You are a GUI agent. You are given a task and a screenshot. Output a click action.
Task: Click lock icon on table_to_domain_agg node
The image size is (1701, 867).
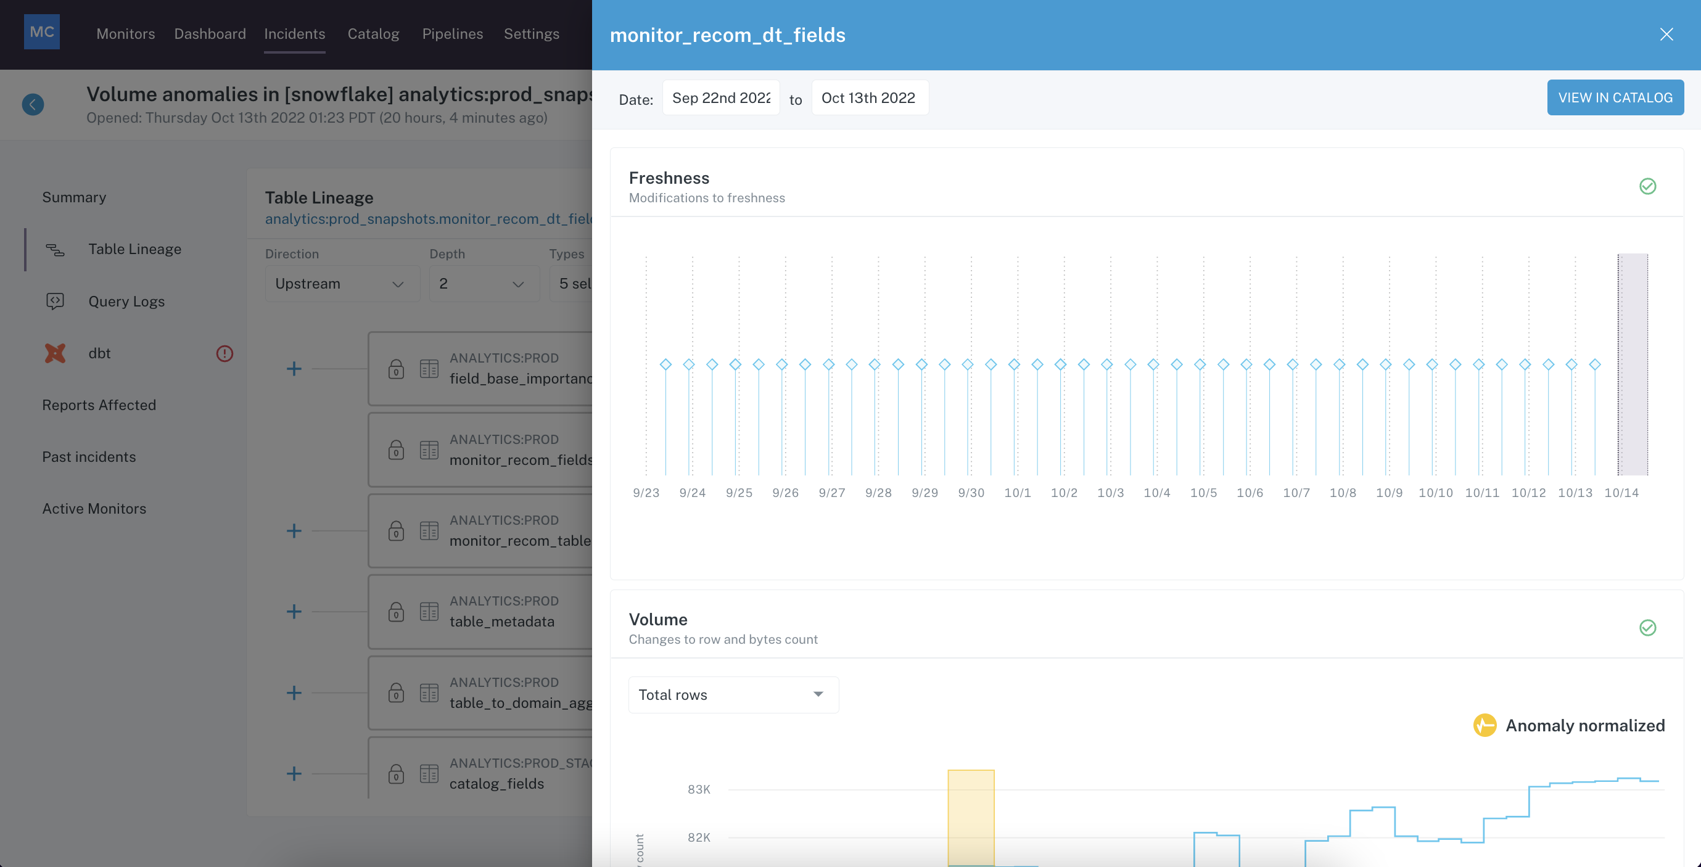point(396,692)
